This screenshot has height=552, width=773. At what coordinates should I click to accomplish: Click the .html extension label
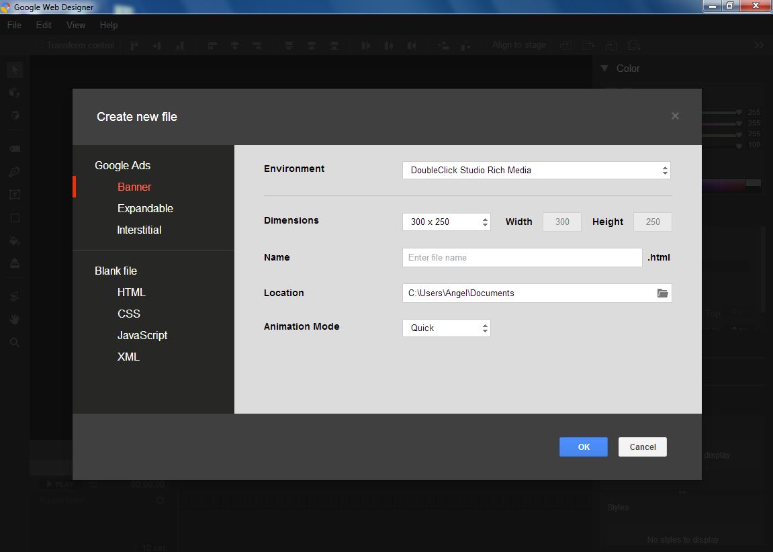(659, 257)
